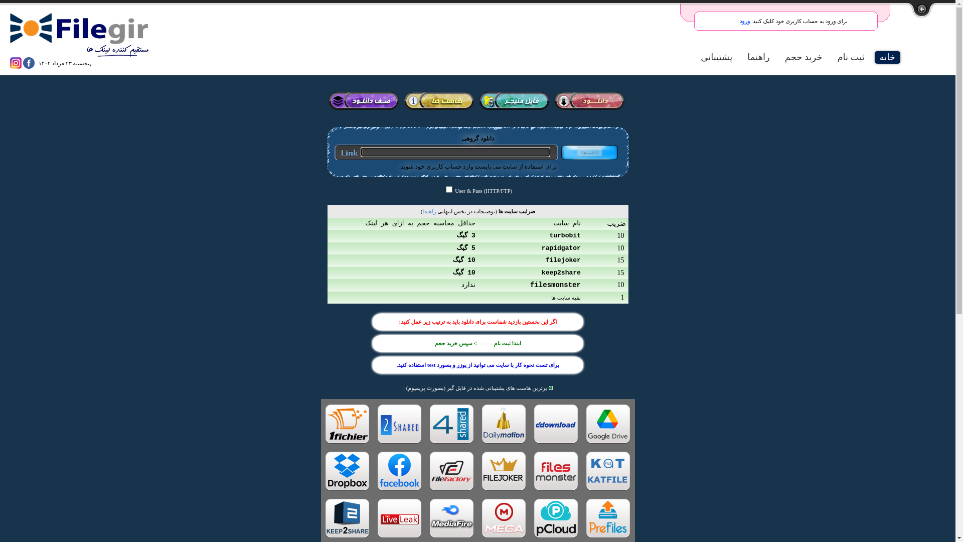Open the فایل منیجر file manager tab
The width and height of the screenshot is (963, 542).
click(514, 101)
